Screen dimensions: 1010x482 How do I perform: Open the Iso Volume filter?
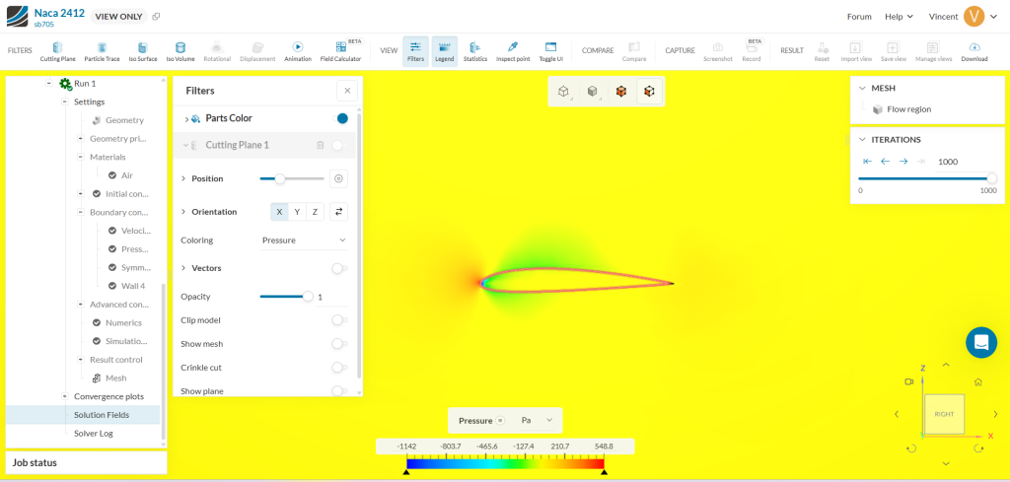coord(180,51)
